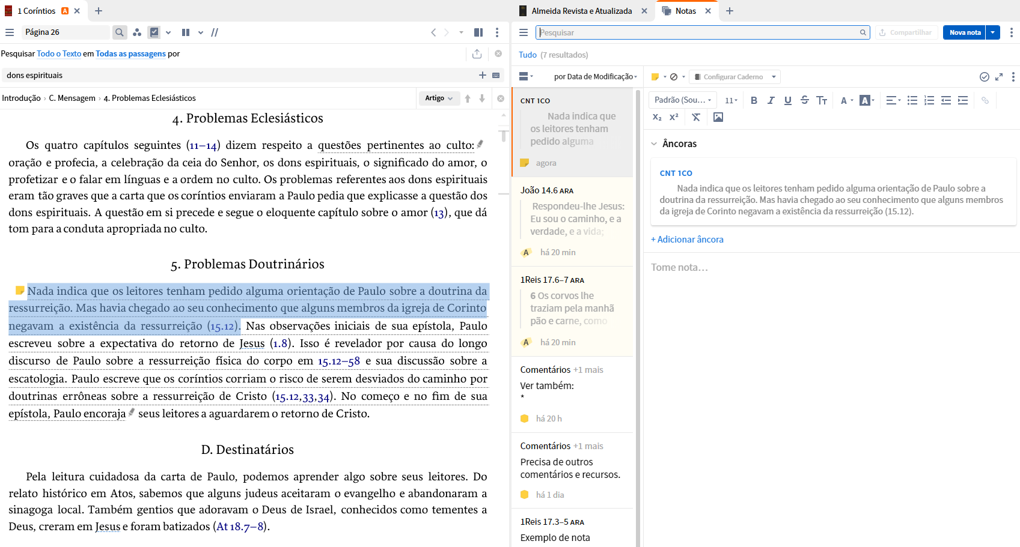
Task: Click the double-slash interlinear icon
Action: pos(215,32)
